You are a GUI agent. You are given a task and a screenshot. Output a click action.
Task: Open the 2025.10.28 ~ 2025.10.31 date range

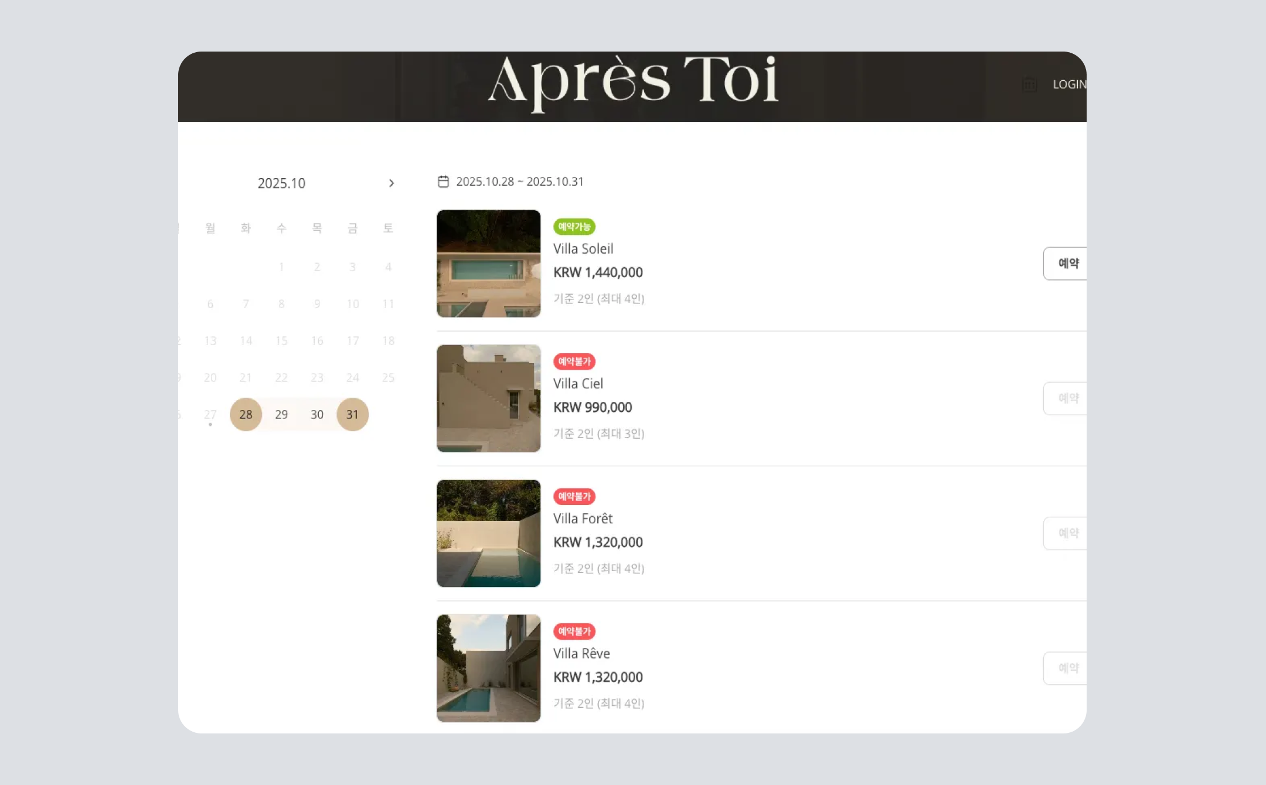coord(520,182)
